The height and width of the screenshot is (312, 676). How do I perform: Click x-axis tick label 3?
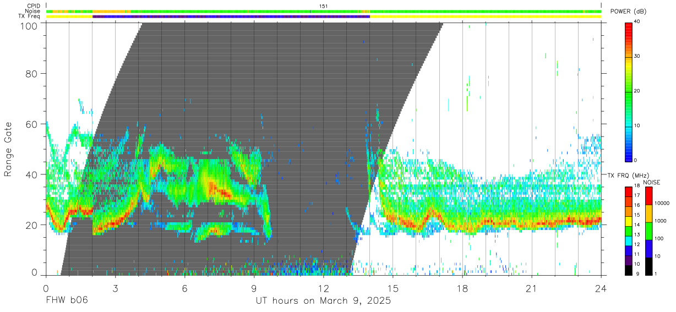tap(115, 288)
